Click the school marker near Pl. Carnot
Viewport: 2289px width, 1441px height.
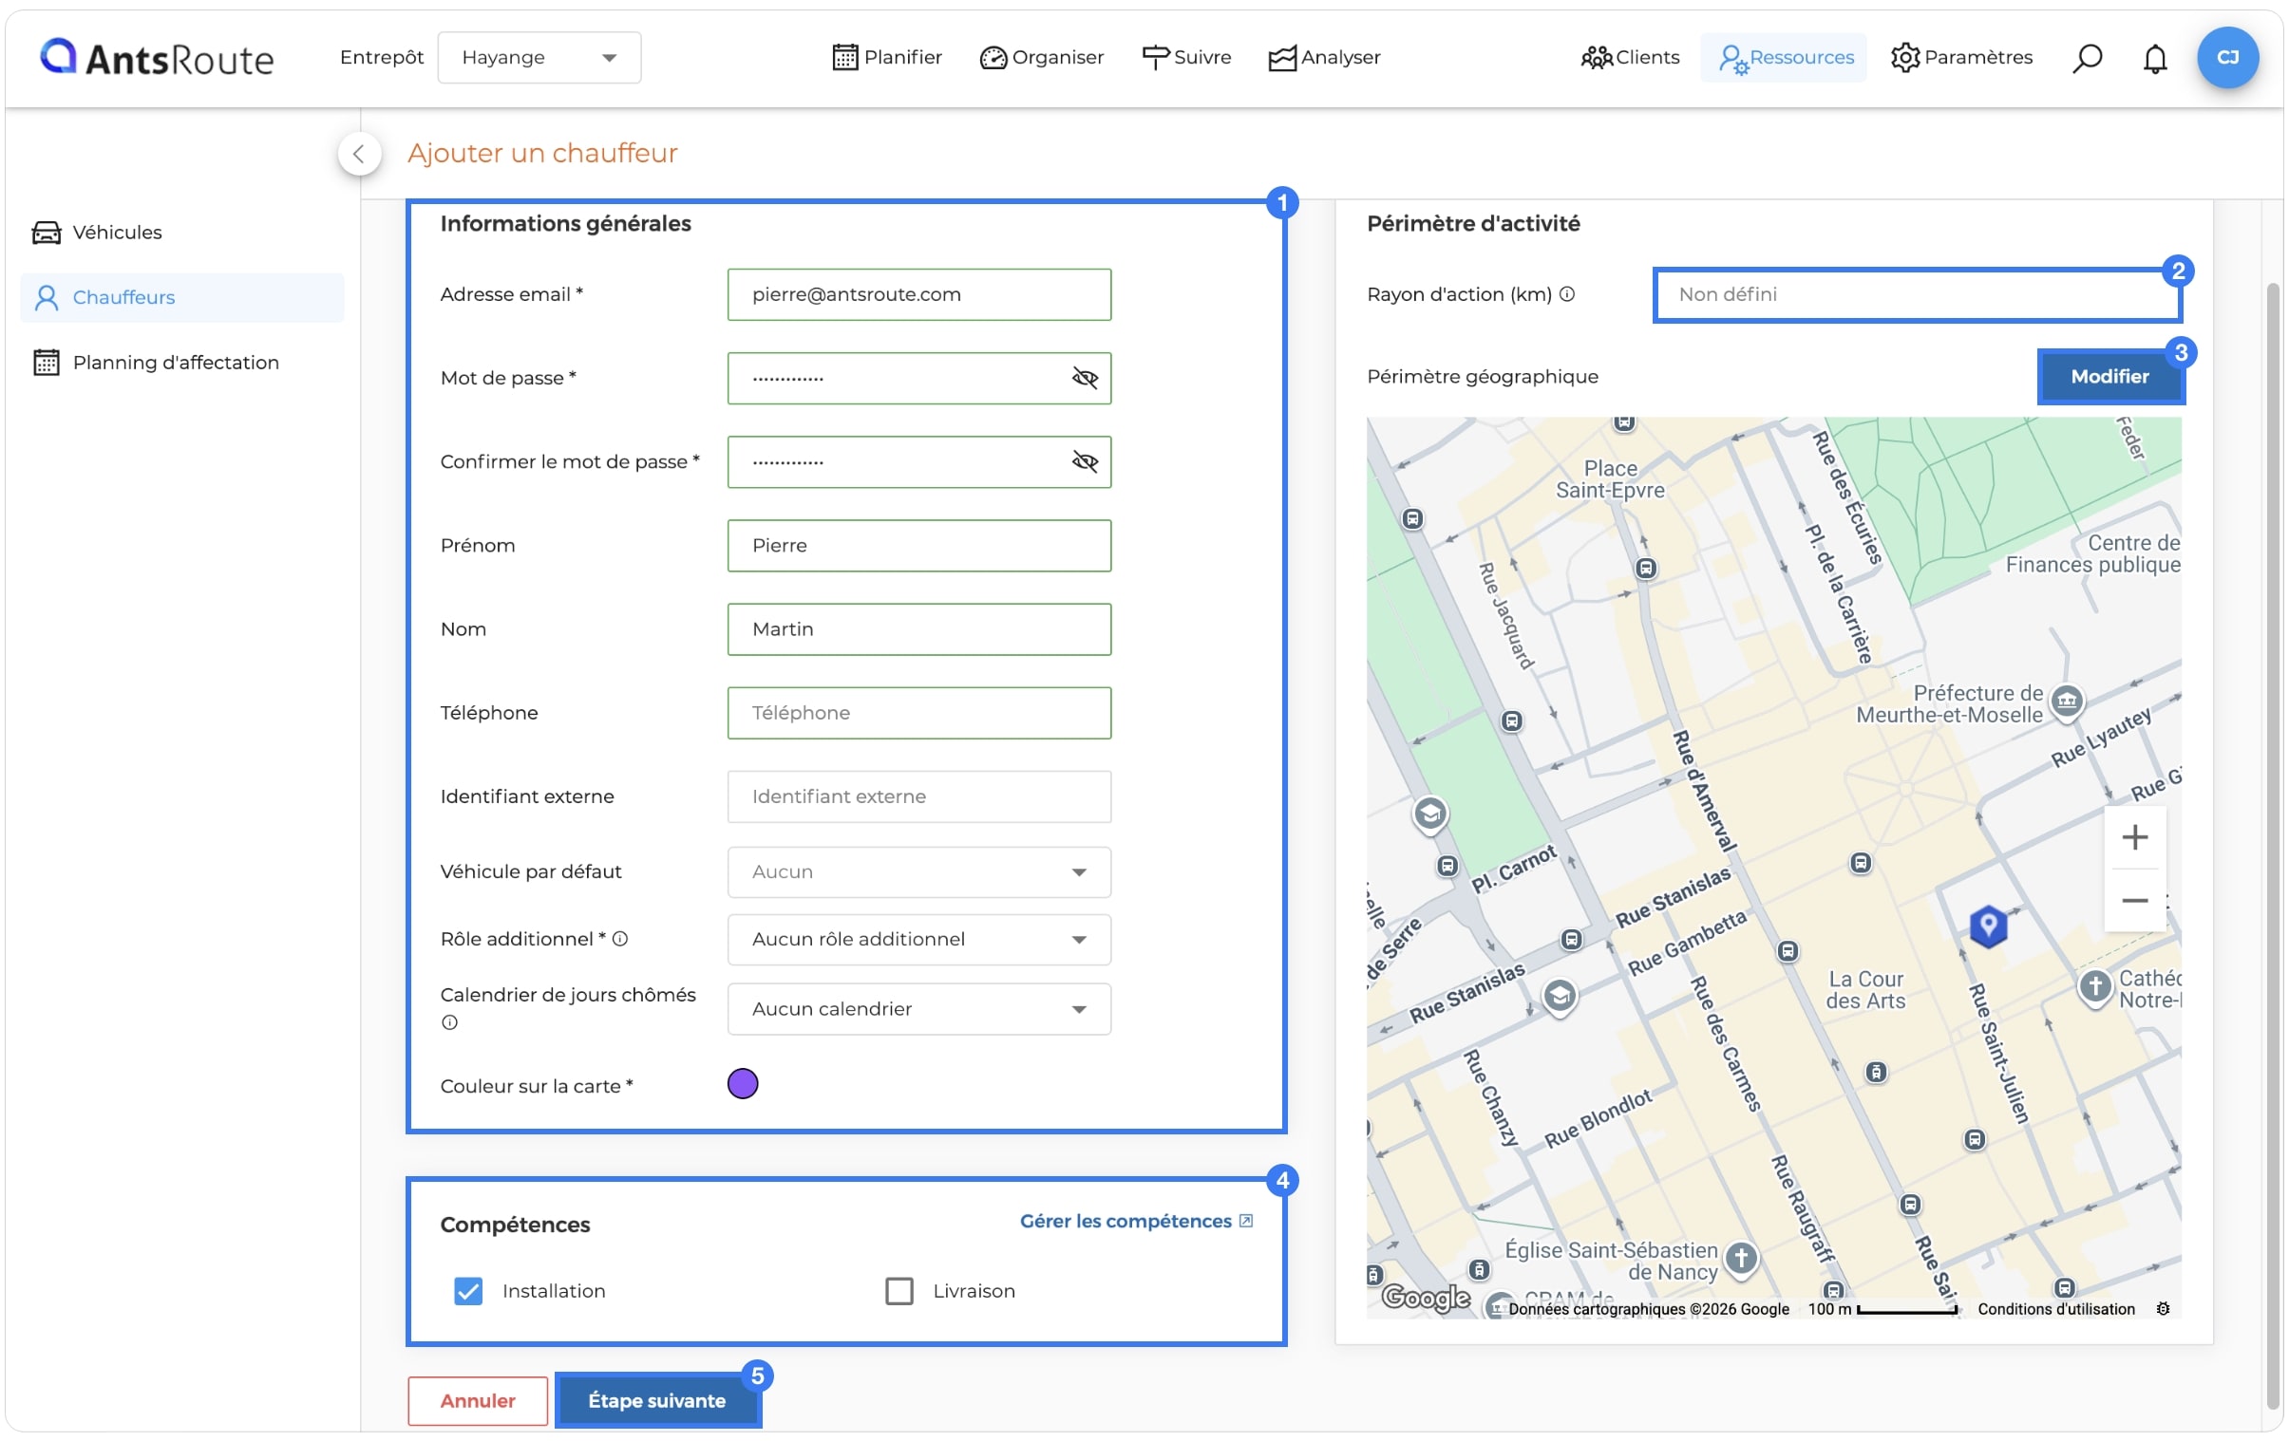click(x=1429, y=814)
